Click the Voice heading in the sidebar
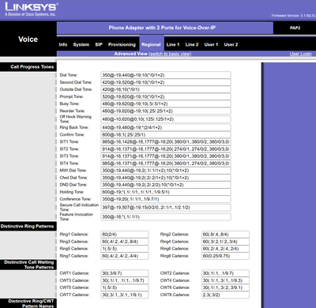Viewport: 316px width, 308px height. pyautogui.click(x=28, y=39)
